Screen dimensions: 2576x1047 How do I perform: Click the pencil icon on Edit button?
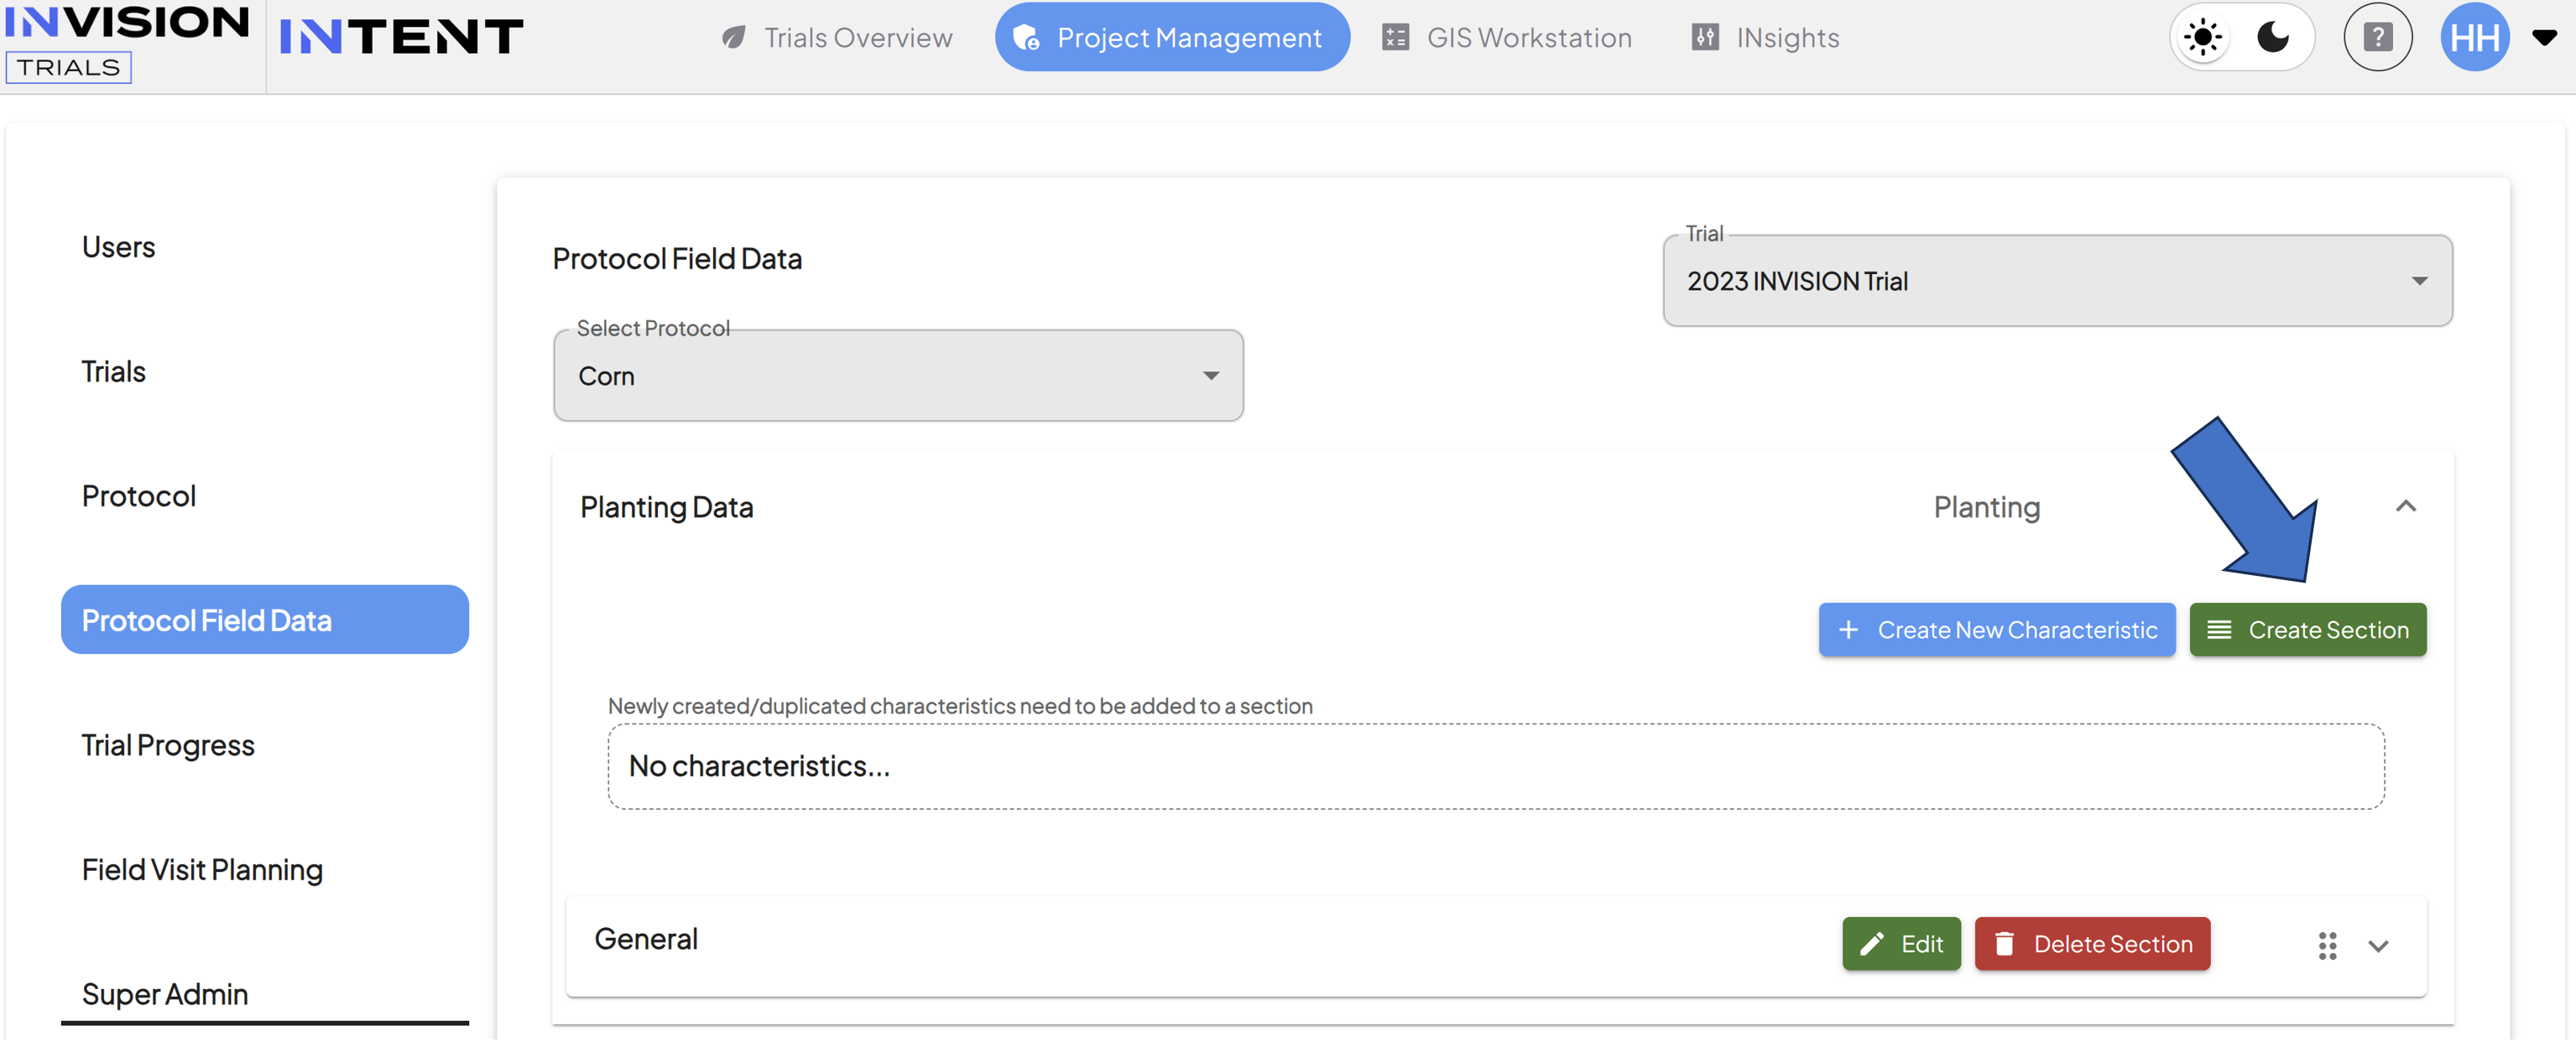1871,944
